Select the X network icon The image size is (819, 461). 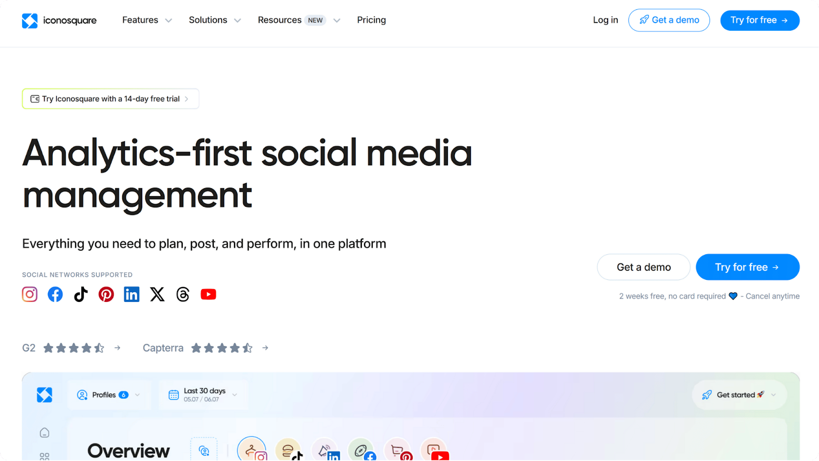coord(157,294)
